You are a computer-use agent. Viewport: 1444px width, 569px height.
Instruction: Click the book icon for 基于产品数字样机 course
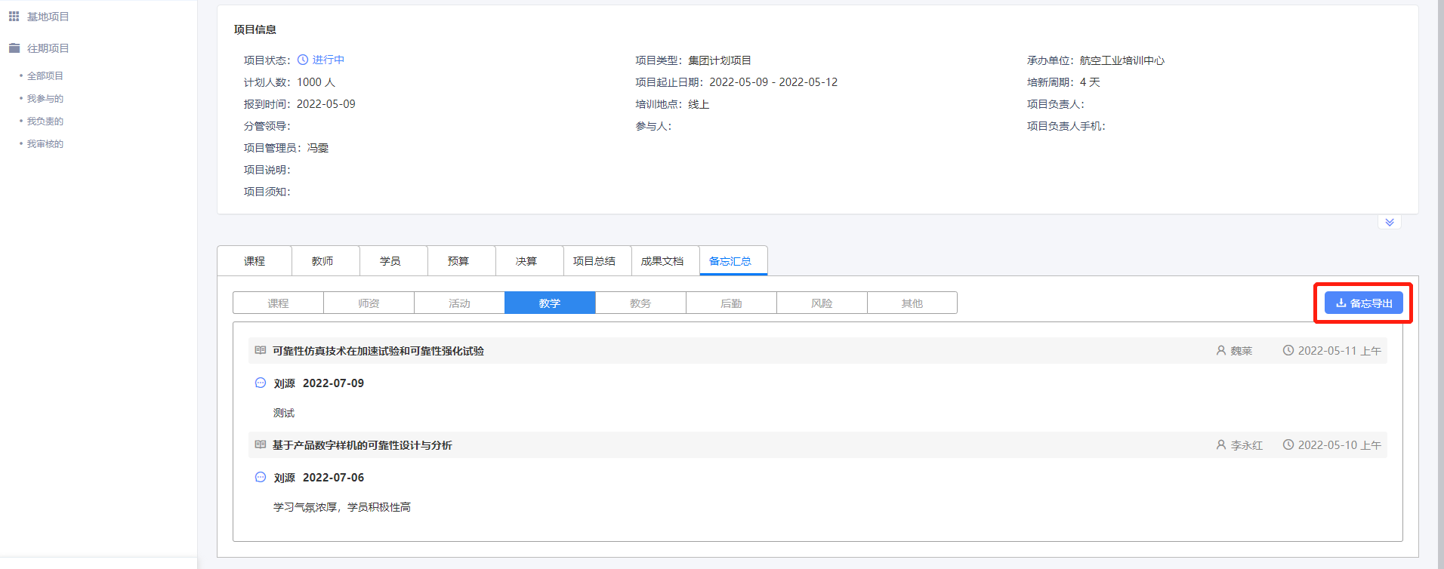click(x=261, y=444)
